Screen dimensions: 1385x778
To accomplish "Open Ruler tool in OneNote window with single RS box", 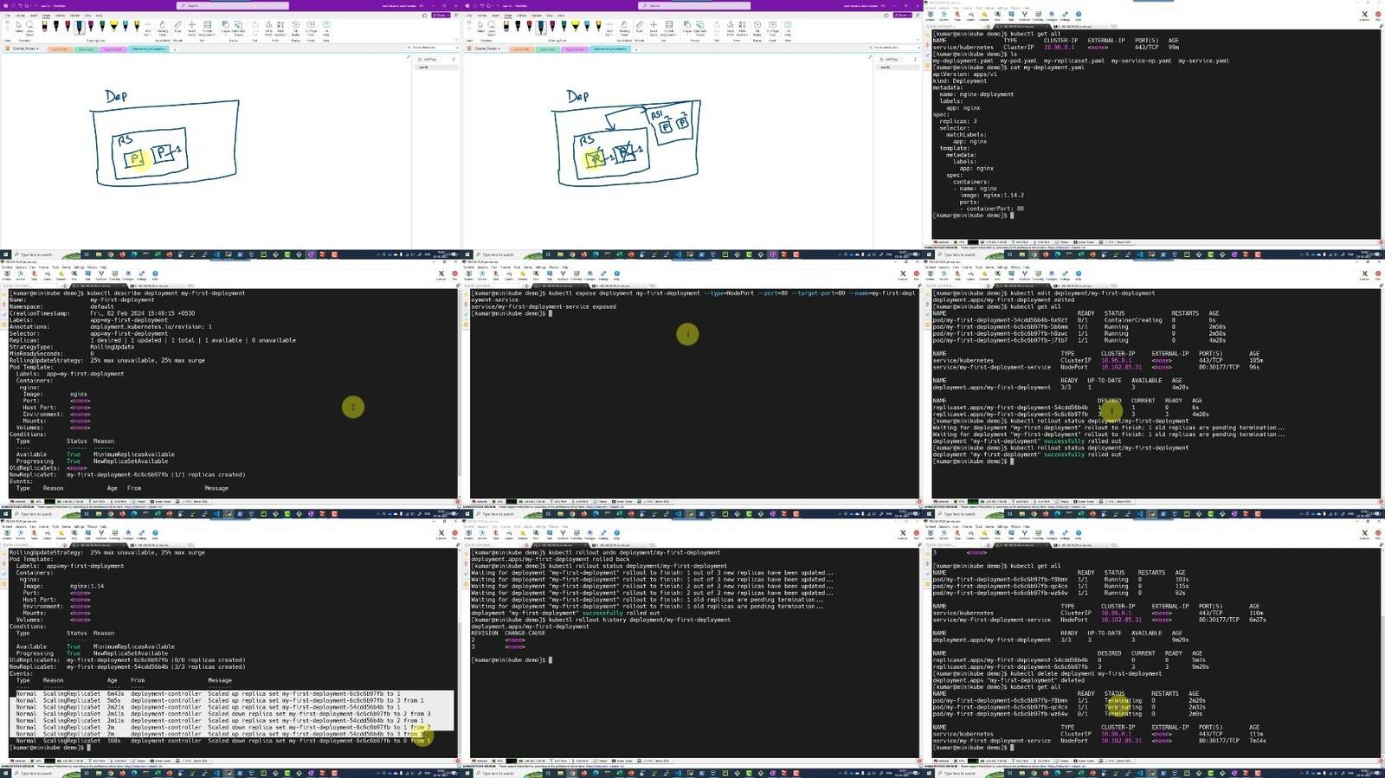I will point(177,28).
